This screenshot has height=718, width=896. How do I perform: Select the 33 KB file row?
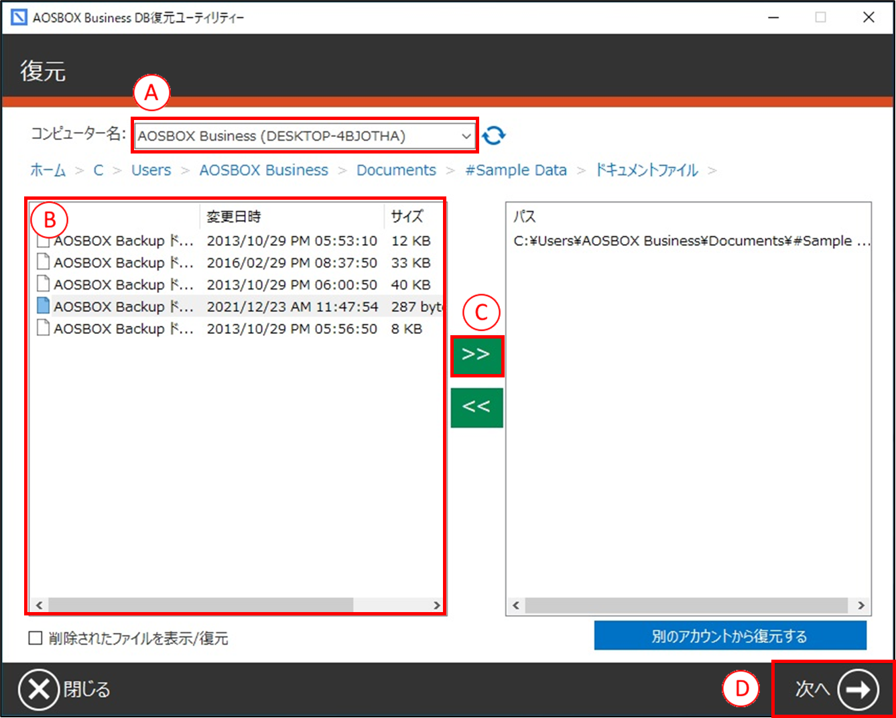237,263
